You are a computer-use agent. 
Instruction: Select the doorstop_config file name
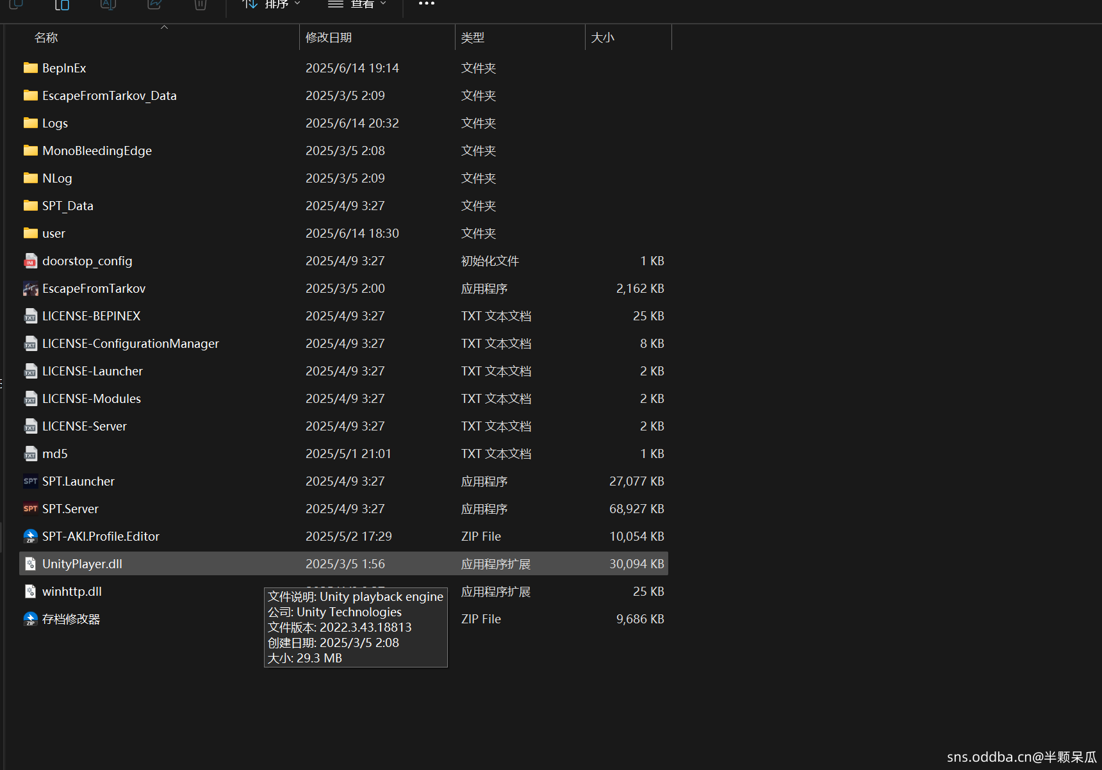[x=87, y=261]
